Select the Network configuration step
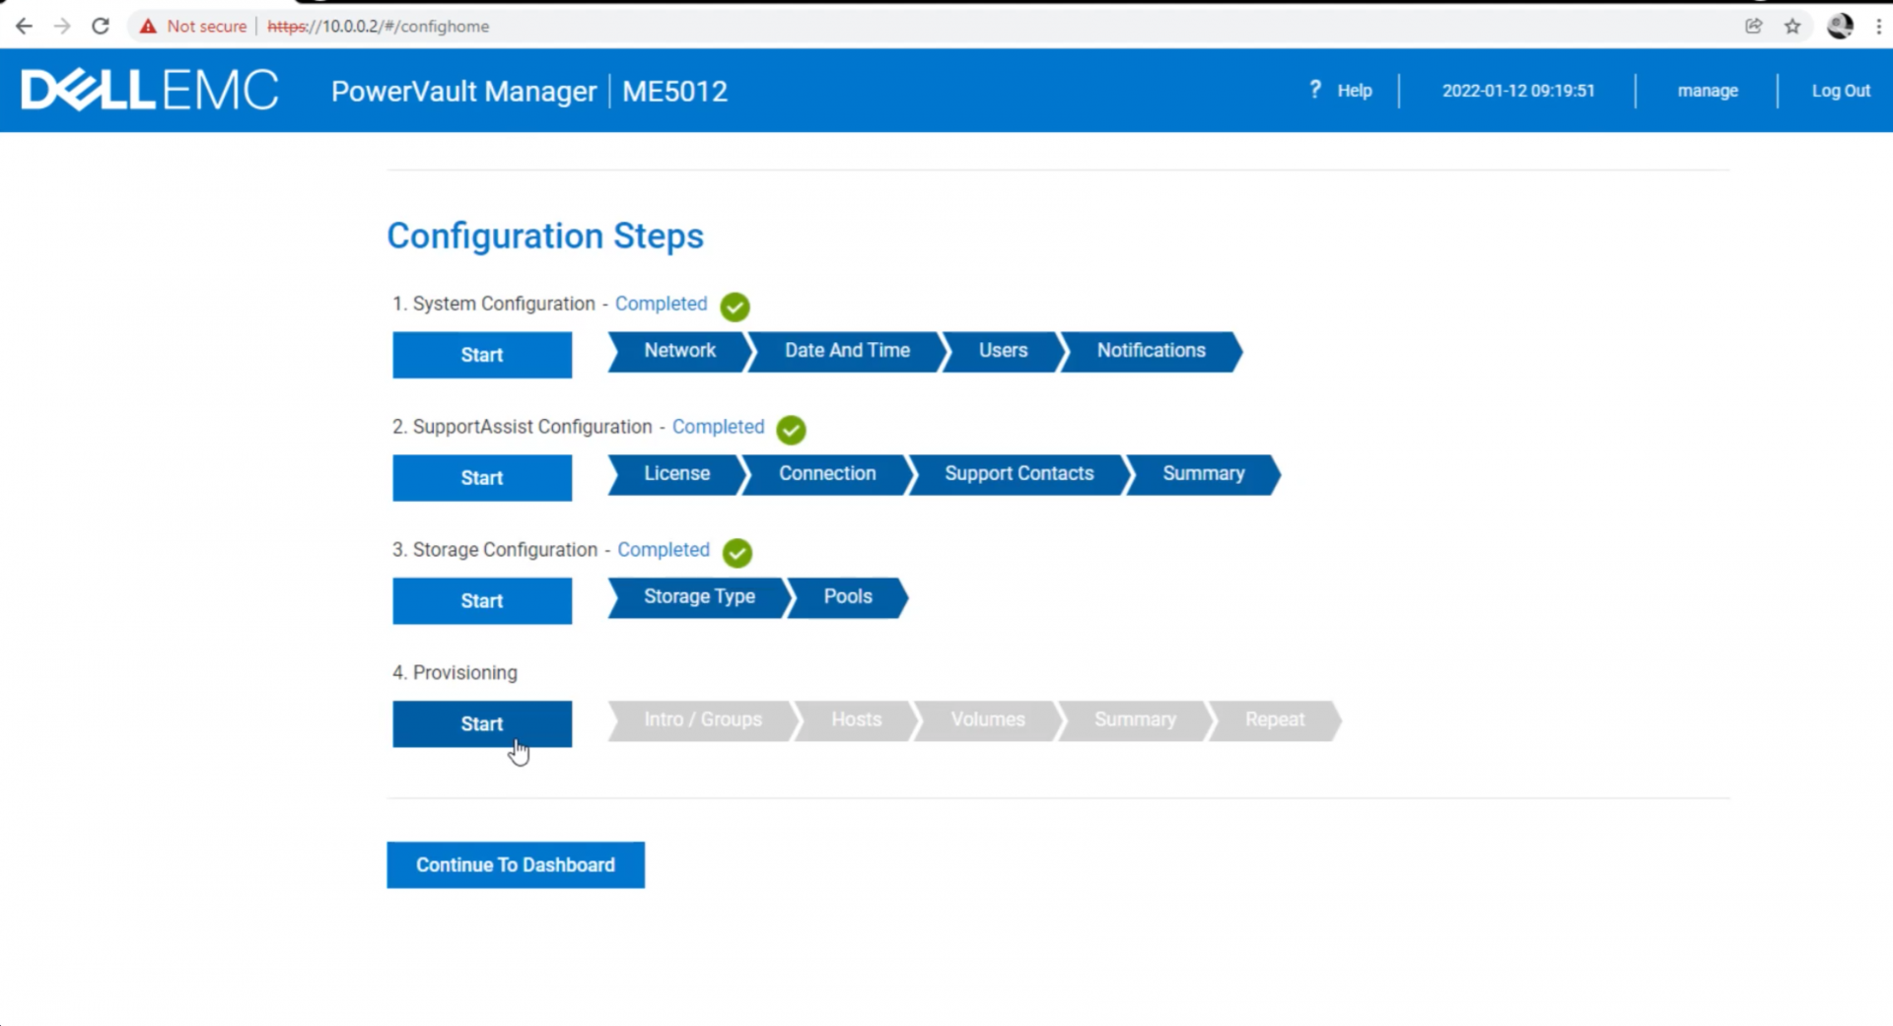The height and width of the screenshot is (1026, 1893). [679, 351]
